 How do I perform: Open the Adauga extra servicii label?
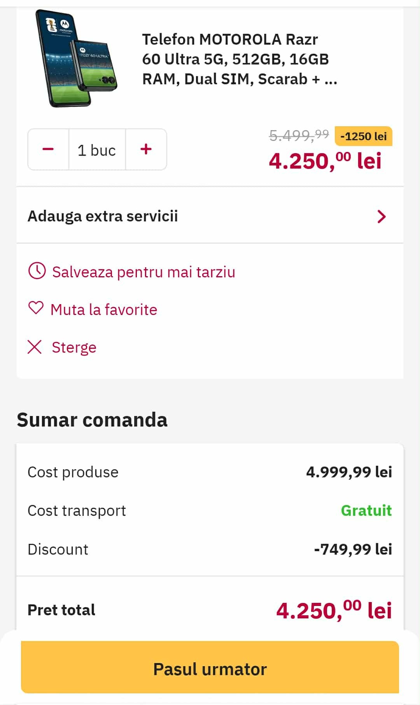pos(103,216)
